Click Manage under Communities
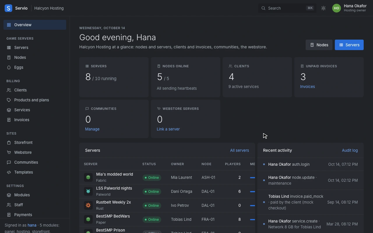This screenshot has height=233, width=373. tap(92, 129)
